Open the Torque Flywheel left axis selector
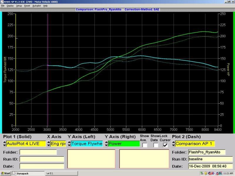Screen dimensions: 235x176 pos(87,144)
